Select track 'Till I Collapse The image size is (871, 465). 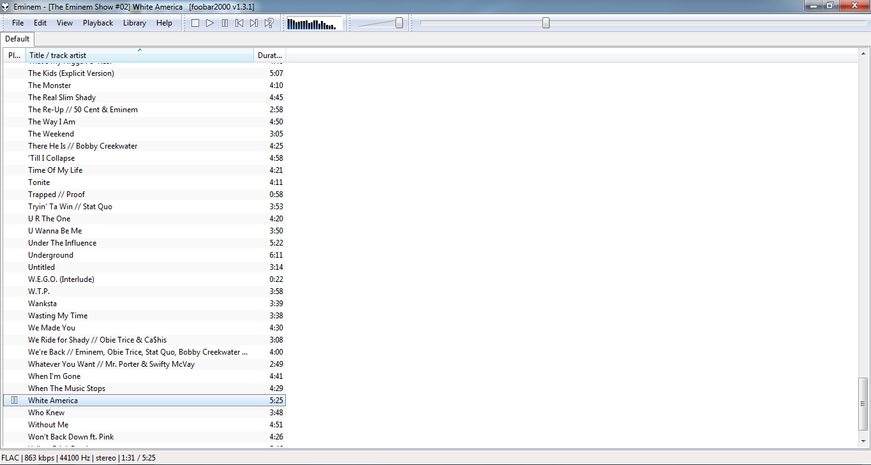(x=144, y=158)
